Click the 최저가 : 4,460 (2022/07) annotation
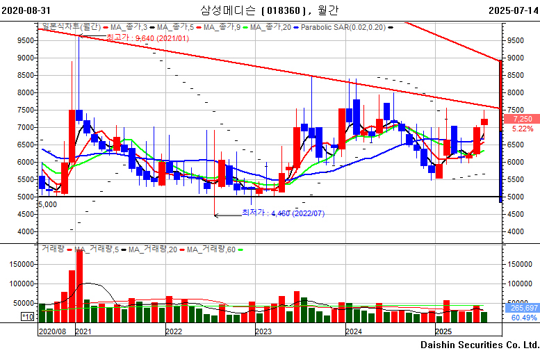540x353 pixels. [283, 213]
